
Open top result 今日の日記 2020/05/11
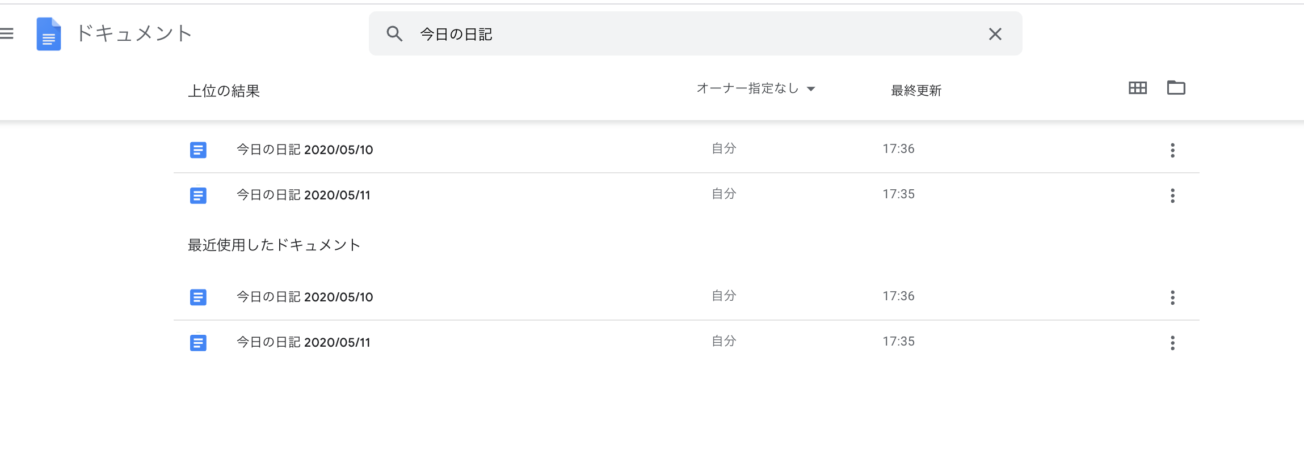click(x=304, y=195)
